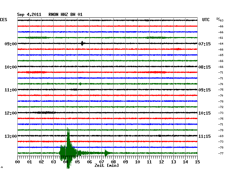Click minute tick label "01"
Screen dimensions: 225x171
point(29,162)
